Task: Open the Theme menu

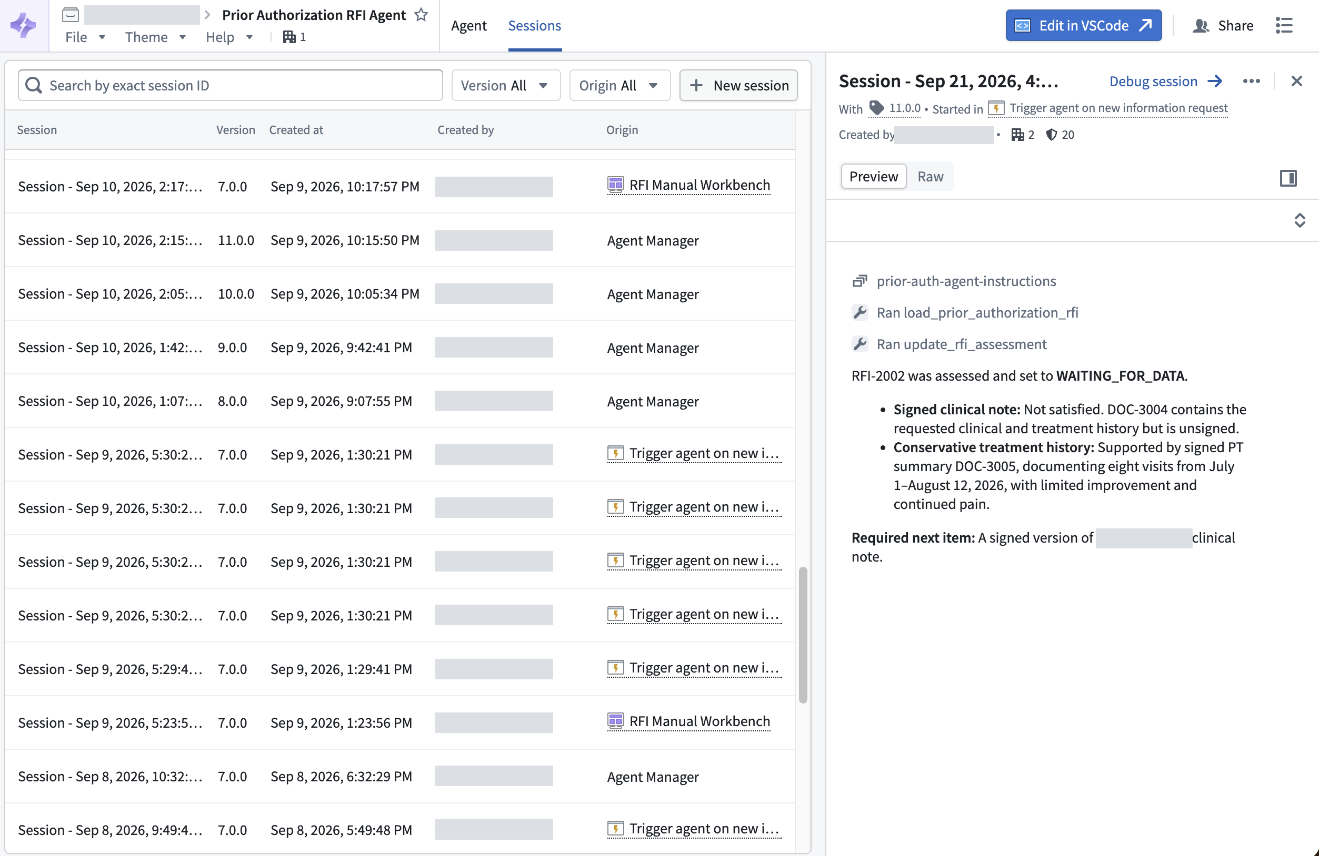Action: (x=155, y=37)
